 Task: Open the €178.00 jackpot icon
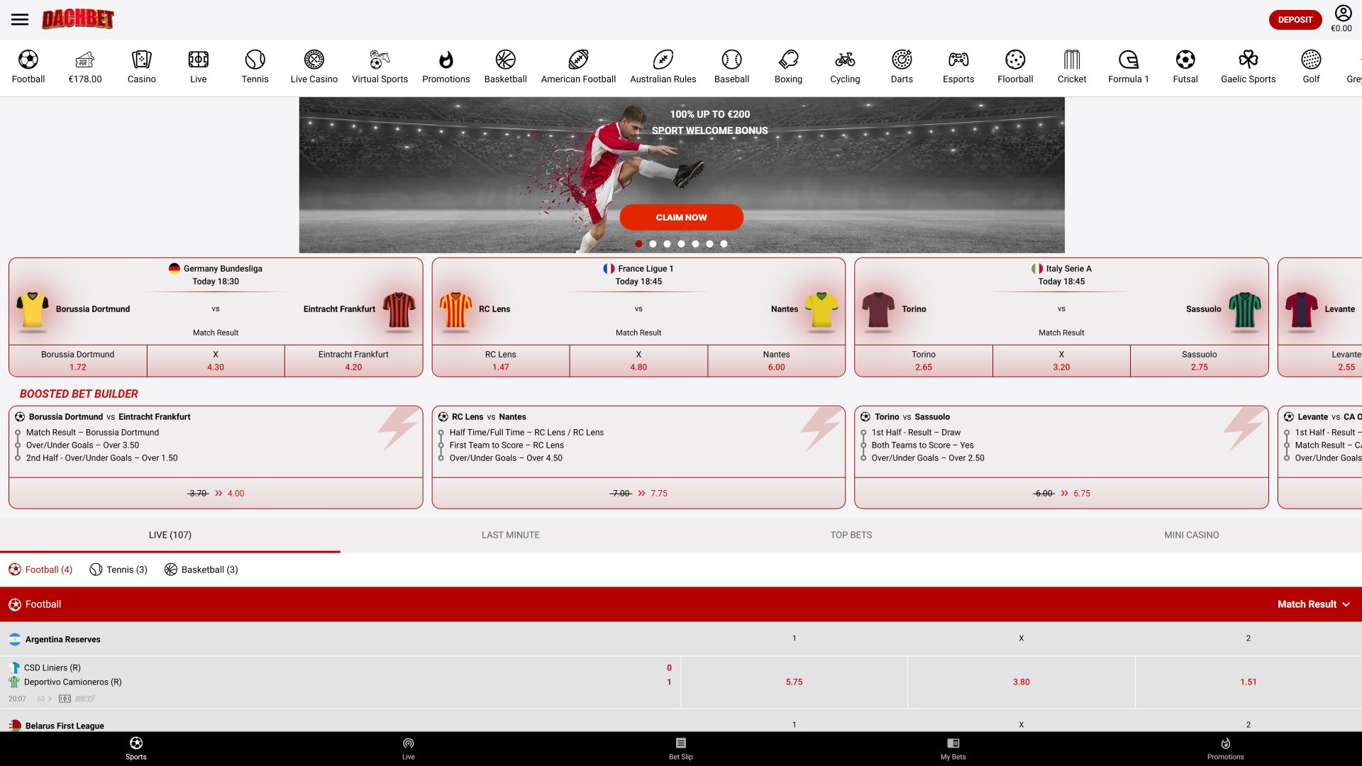pyautogui.click(x=85, y=67)
